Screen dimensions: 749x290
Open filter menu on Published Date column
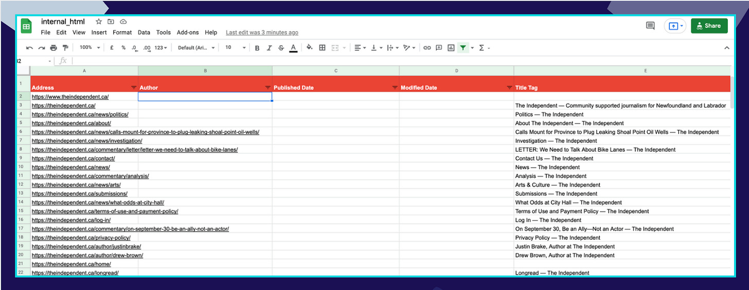(395, 87)
